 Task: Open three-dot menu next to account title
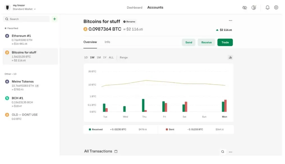click(230, 20)
